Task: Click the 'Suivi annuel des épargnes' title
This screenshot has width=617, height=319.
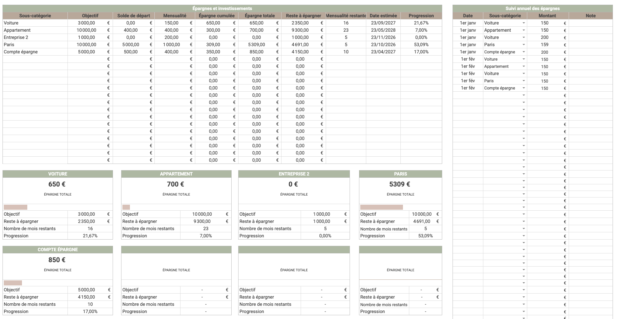Action: [533, 8]
